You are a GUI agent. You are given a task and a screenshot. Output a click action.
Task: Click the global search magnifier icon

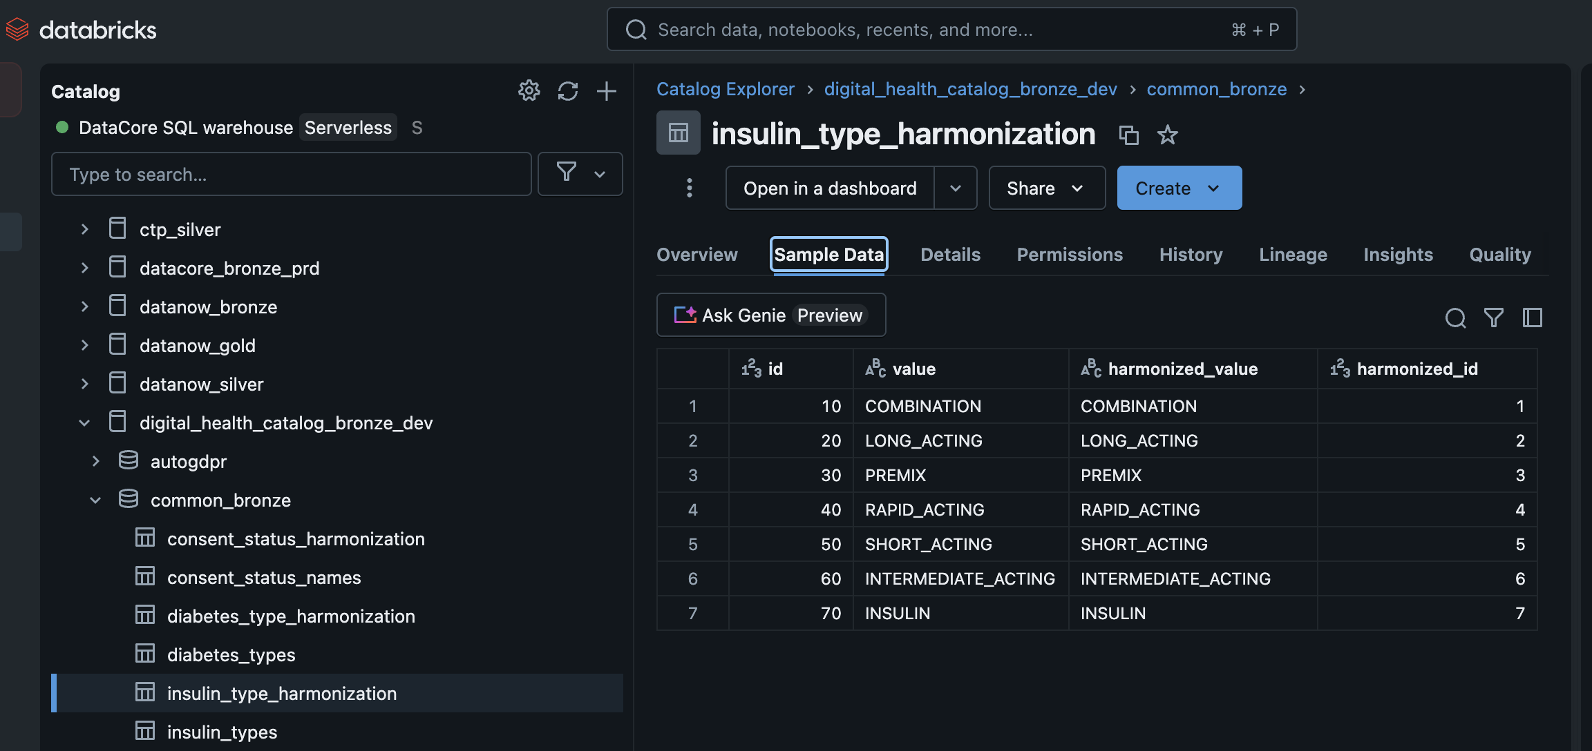(x=636, y=30)
